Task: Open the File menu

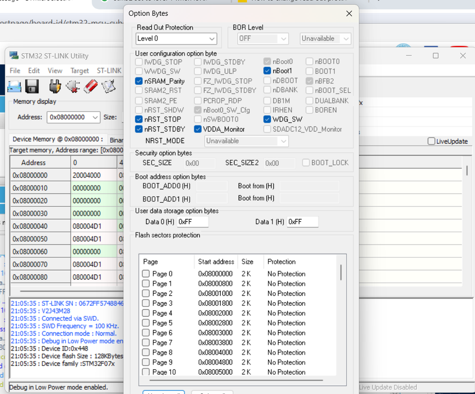Action: (x=15, y=70)
